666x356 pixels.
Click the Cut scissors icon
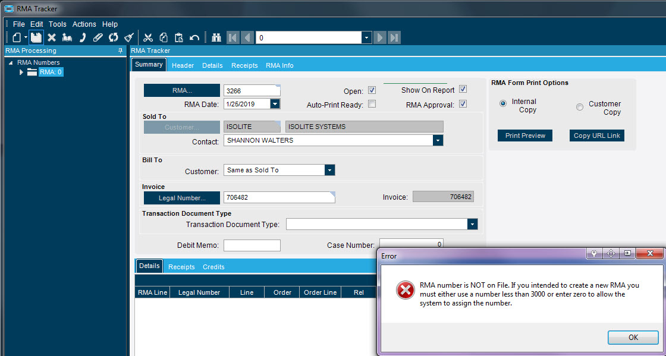point(148,37)
